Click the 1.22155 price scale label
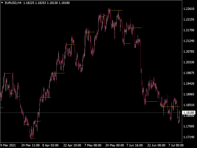This screenshot has width=197, height=148. (x=189, y=19)
